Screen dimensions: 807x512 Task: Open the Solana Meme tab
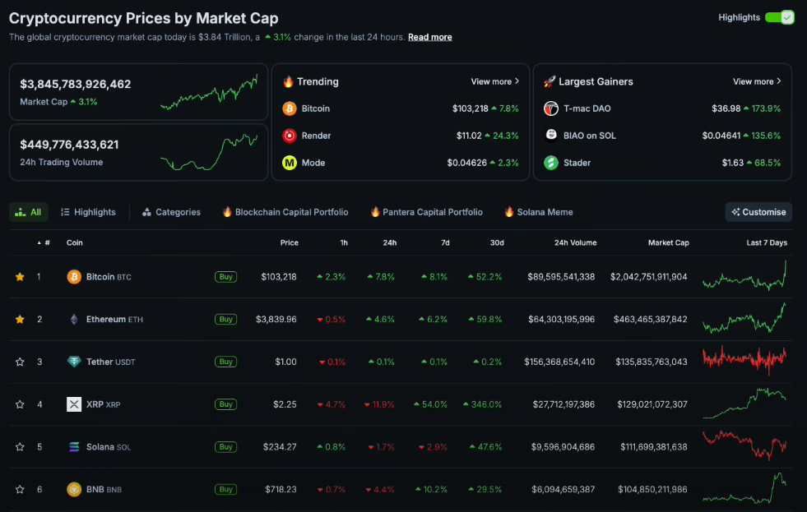539,212
